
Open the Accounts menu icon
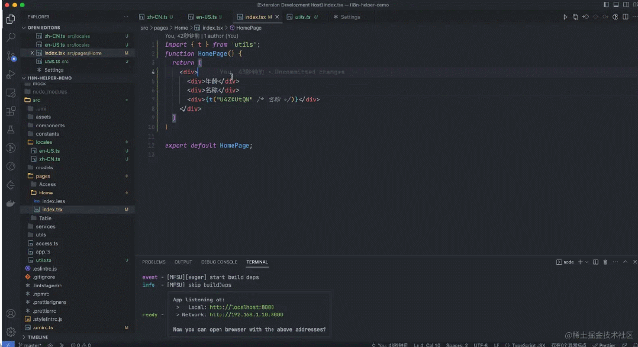[x=11, y=314]
